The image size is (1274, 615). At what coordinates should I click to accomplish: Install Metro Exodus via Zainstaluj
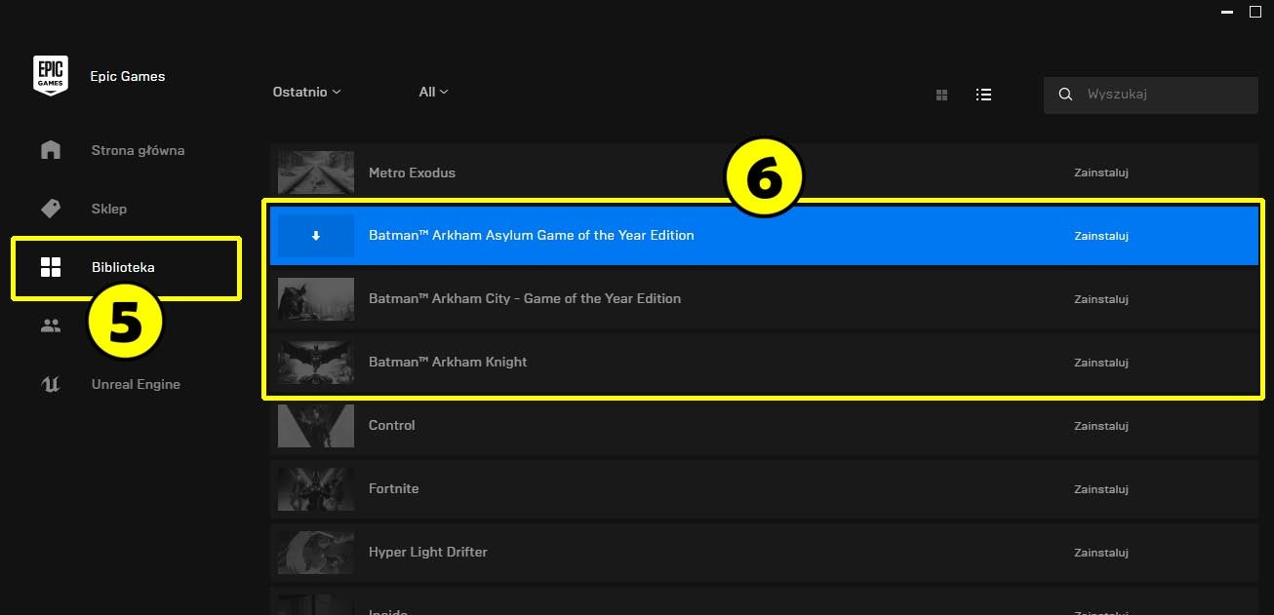(1101, 173)
